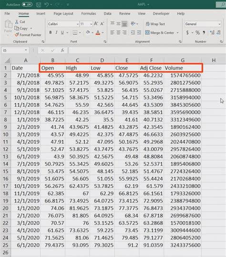Click the Cancel X icon in formula bar
The width and height of the screenshot is (226, 257).
point(43,50)
